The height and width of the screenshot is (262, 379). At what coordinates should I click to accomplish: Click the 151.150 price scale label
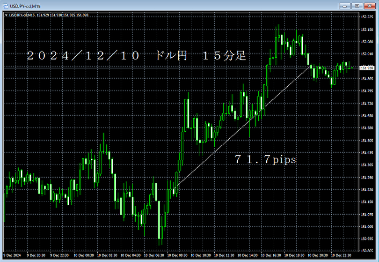click(367, 202)
